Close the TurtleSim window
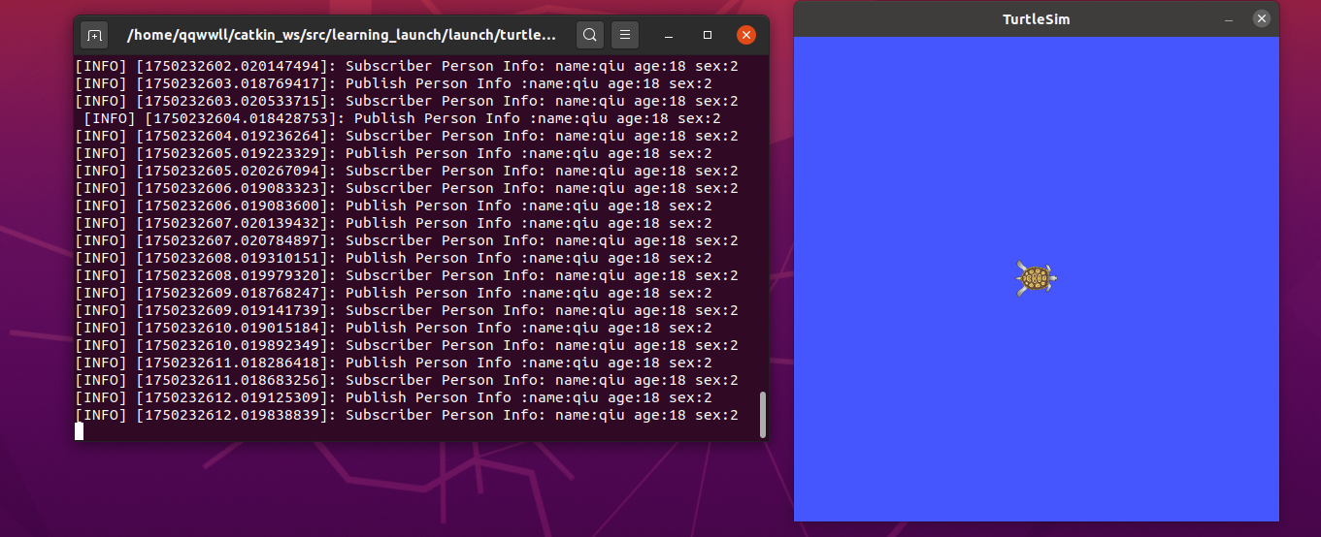This screenshot has height=537, width=1321. coord(1261,18)
